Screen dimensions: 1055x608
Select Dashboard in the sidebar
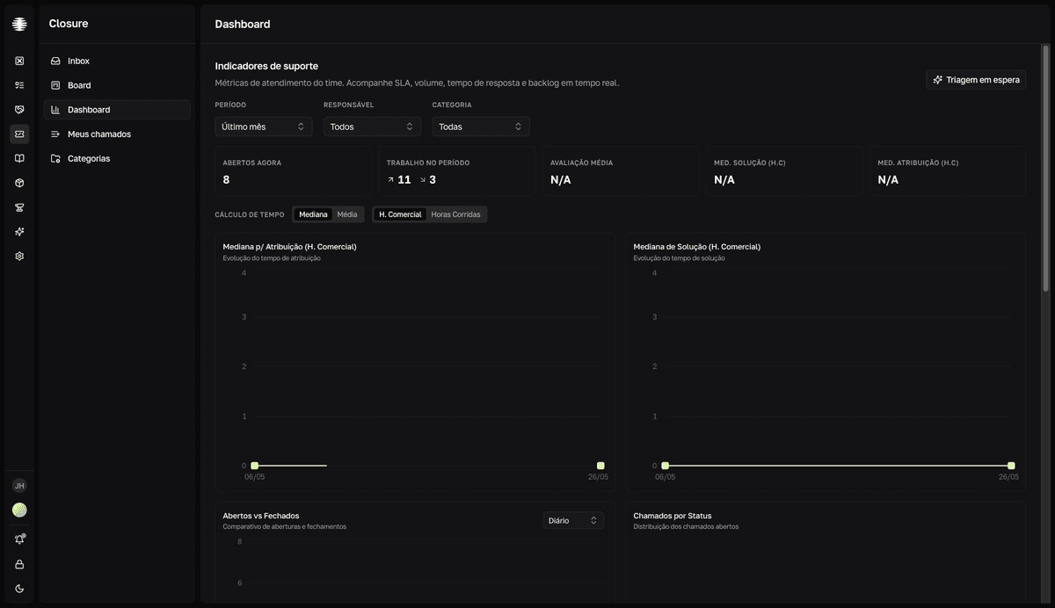(117, 110)
